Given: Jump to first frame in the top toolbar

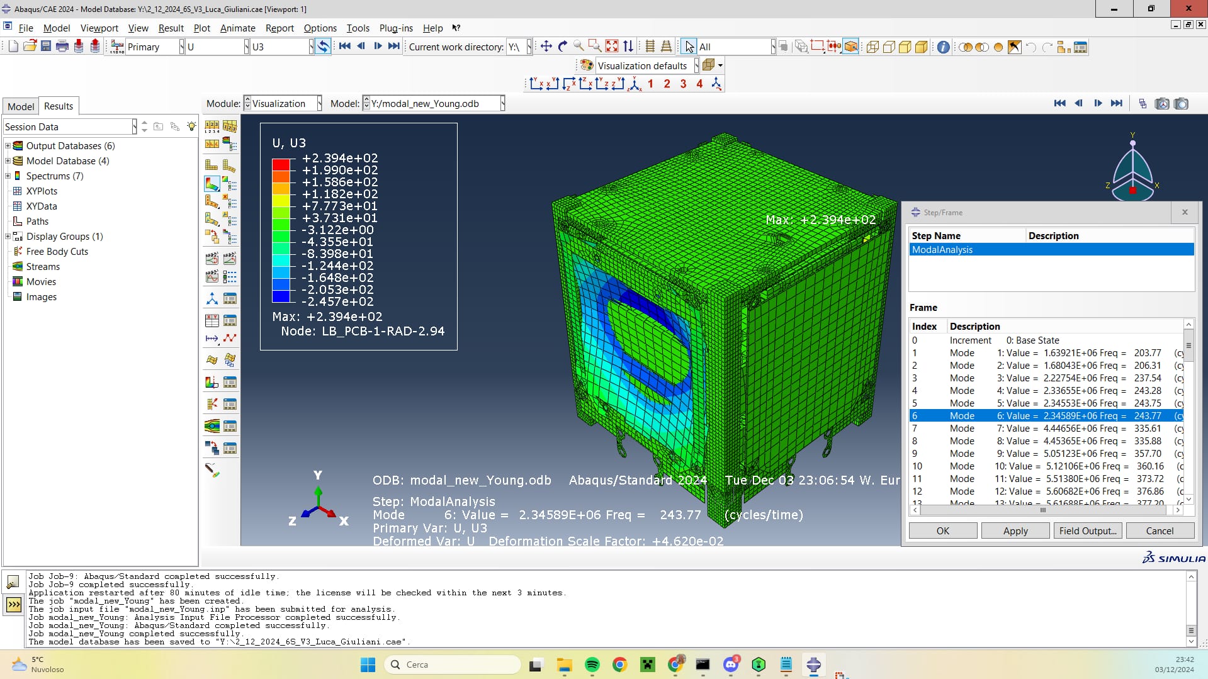Looking at the screenshot, I should coord(344,46).
